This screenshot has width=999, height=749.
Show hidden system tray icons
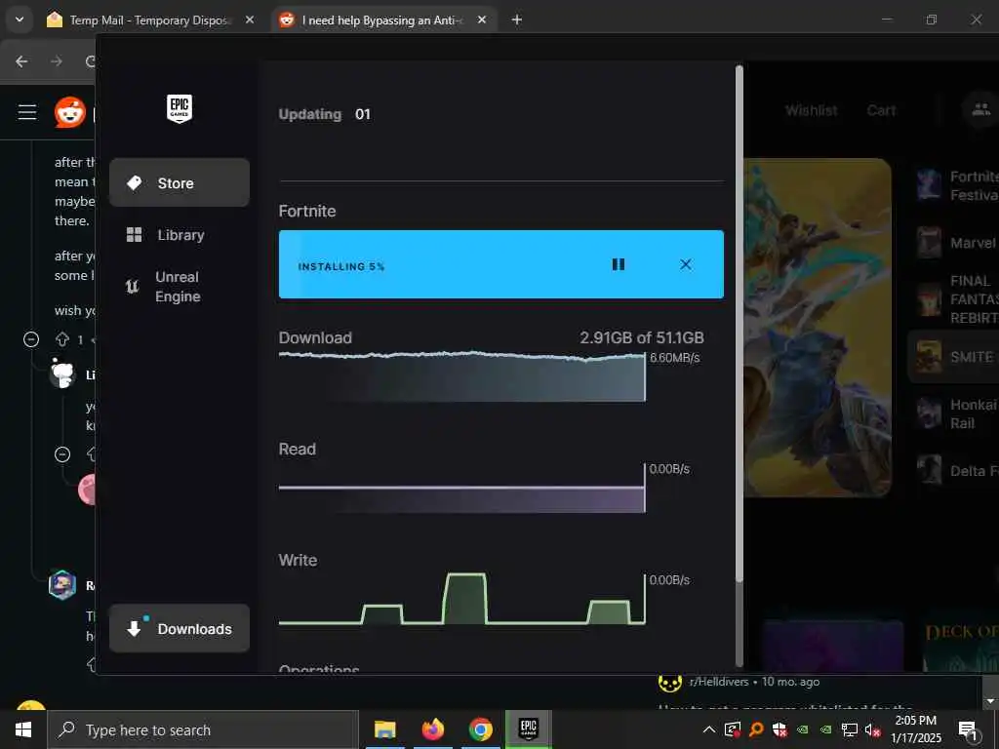[708, 729]
